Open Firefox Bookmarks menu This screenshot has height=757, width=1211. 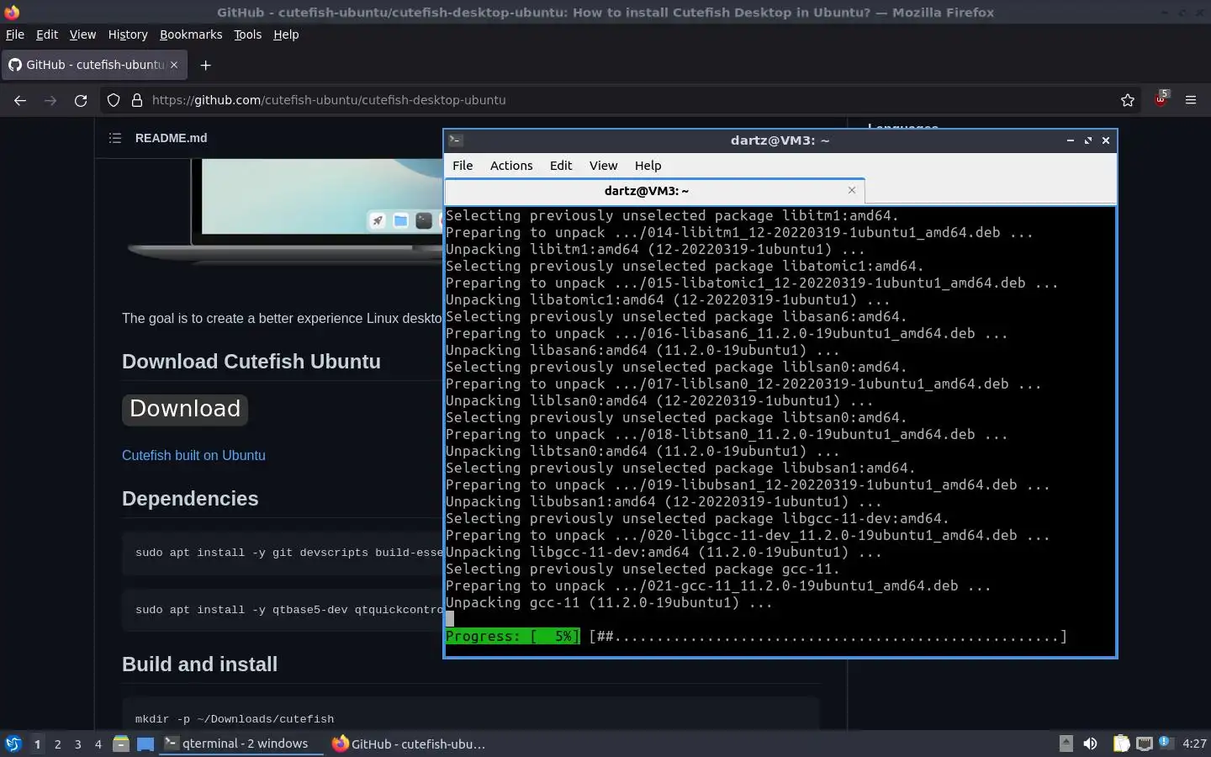tap(191, 34)
